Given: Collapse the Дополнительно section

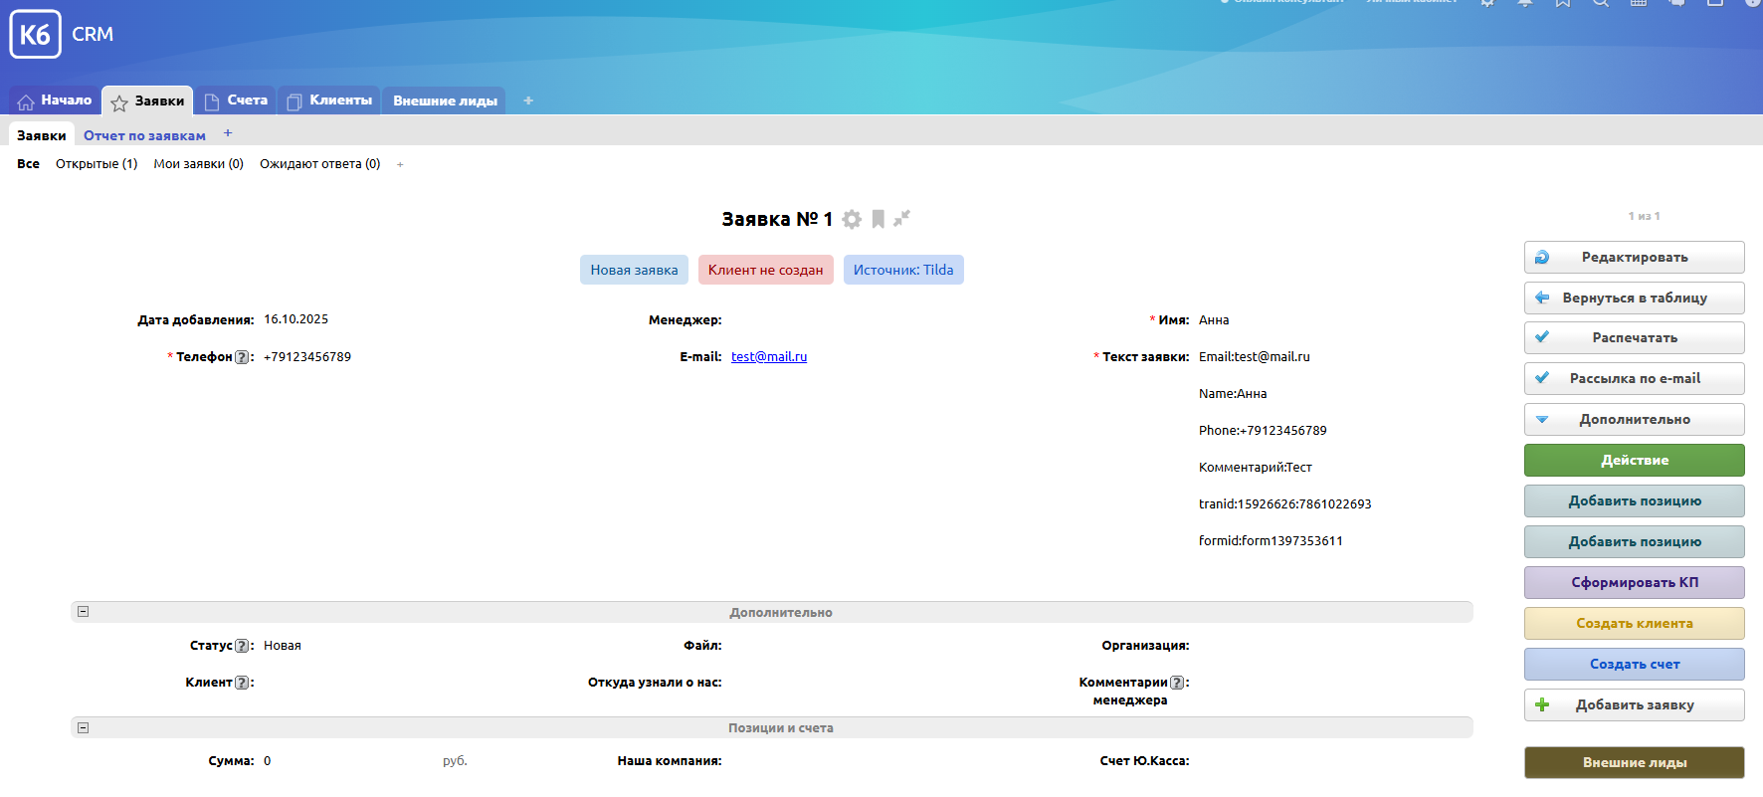Looking at the screenshot, I should (84, 612).
